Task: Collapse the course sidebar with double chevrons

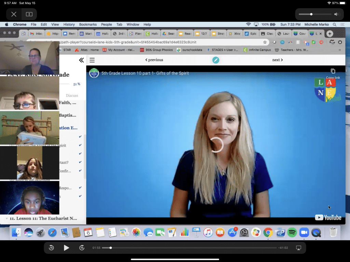Action: (x=81, y=60)
